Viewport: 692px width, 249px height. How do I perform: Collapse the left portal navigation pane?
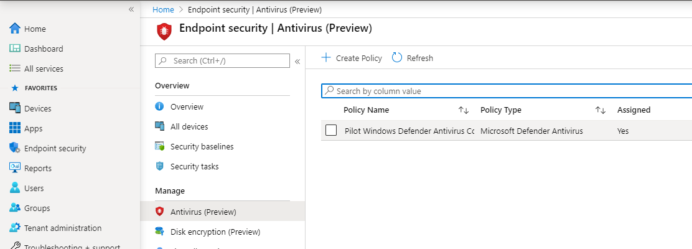pos(131,9)
